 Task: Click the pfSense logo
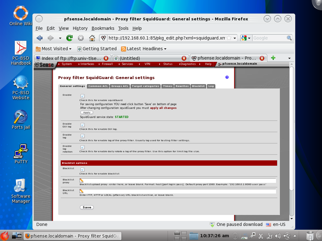(x=44, y=65)
